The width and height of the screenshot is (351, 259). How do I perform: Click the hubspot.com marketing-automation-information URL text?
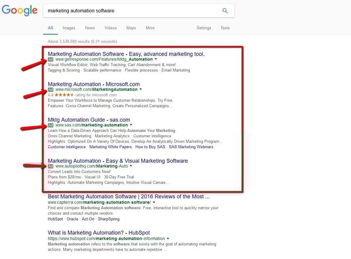tap(106, 239)
